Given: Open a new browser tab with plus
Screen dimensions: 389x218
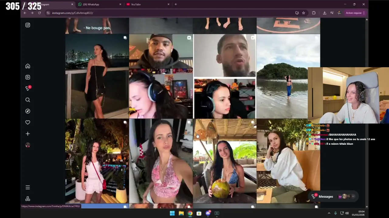Looking at the screenshot, I should click(x=176, y=4).
